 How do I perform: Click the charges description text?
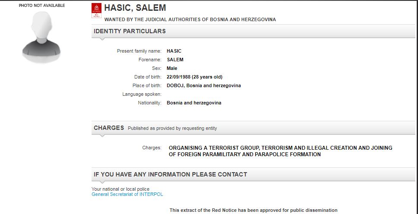pyautogui.click(x=280, y=151)
